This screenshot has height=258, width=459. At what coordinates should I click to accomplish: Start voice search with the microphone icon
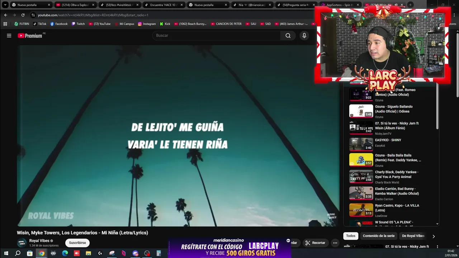(304, 35)
